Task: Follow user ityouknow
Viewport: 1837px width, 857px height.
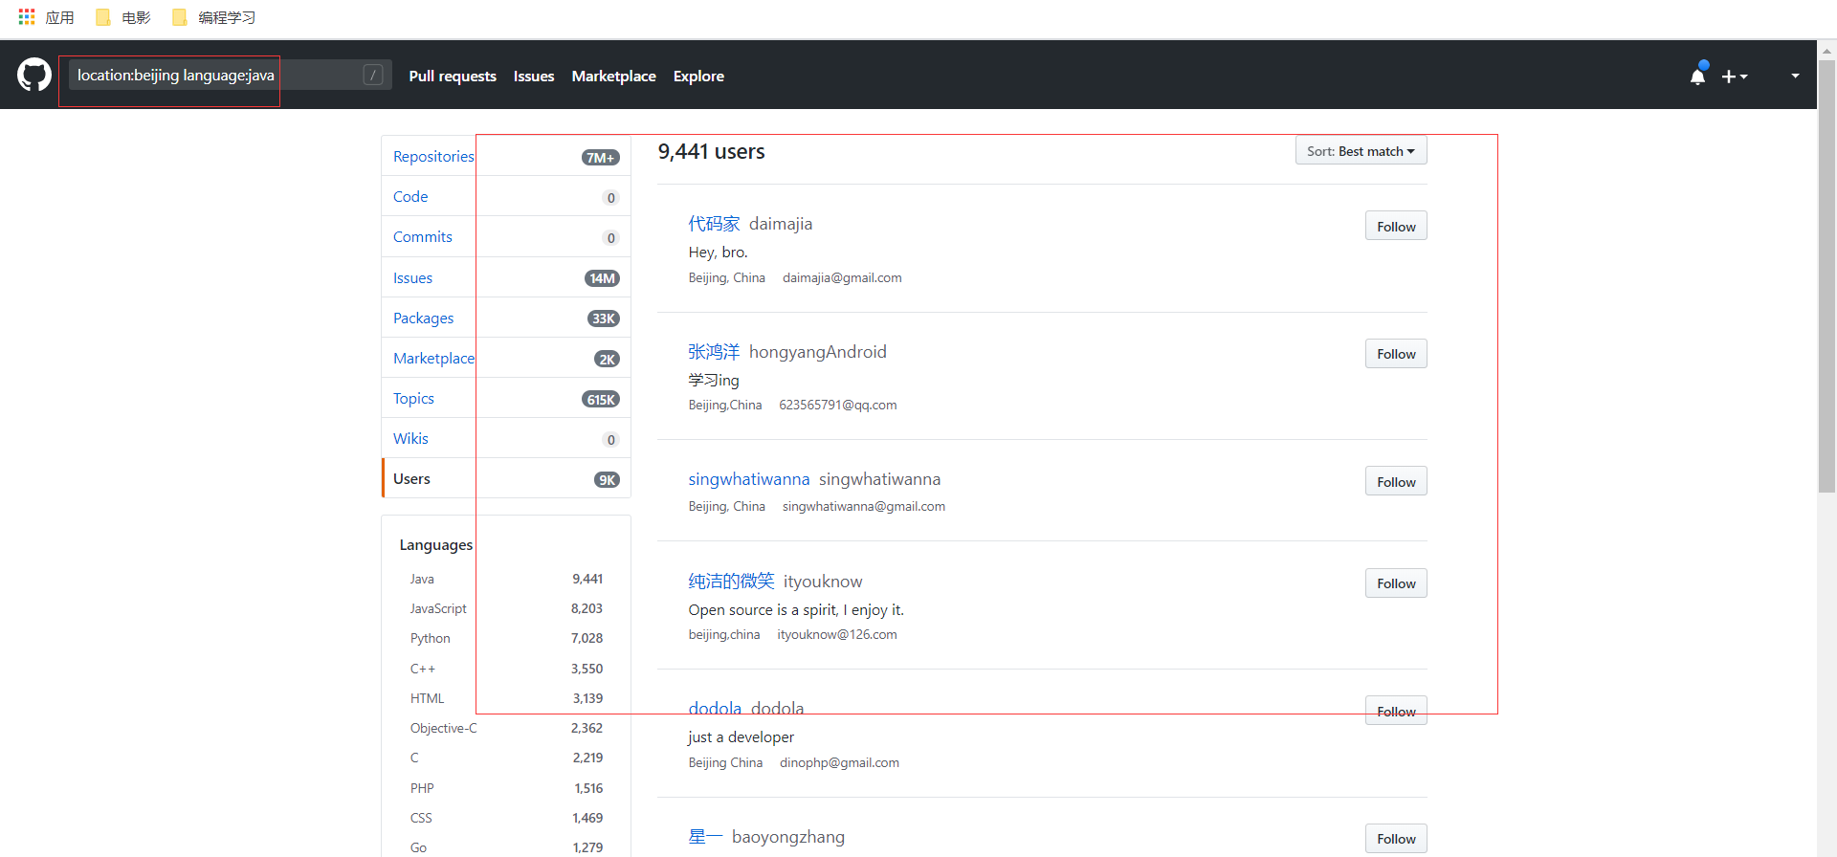Action: click(1396, 583)
